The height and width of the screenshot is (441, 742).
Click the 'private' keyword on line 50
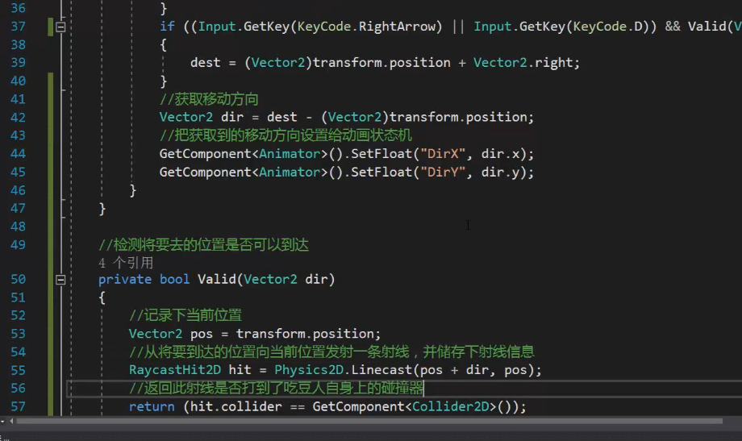[x=125, y=280]
